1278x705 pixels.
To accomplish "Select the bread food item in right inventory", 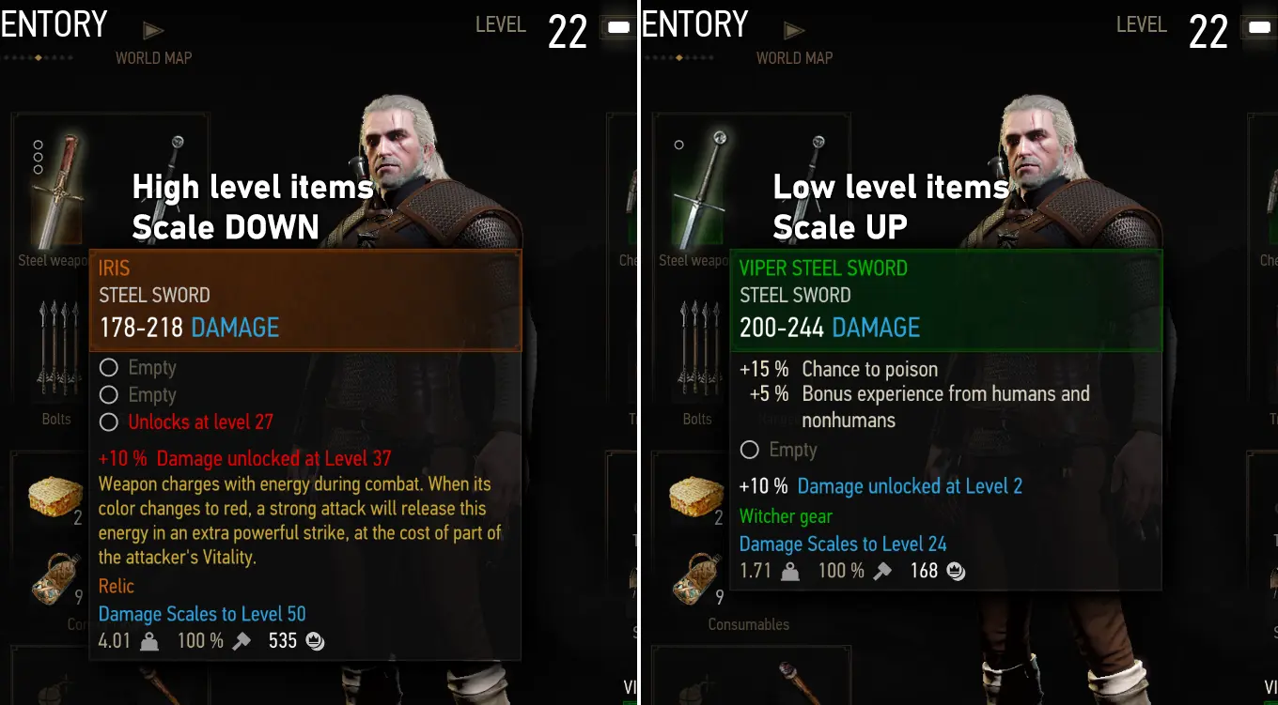I will click(697, 498).
